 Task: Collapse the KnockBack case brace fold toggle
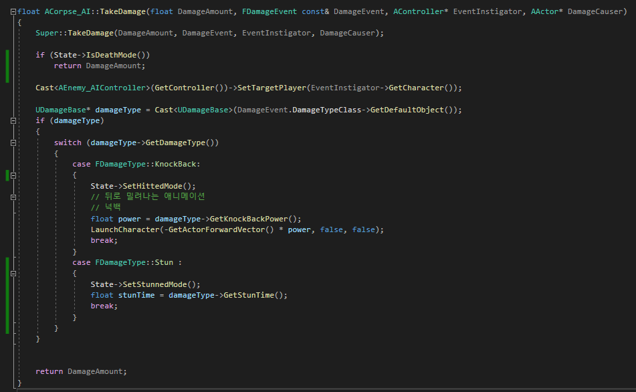point(13,175)
